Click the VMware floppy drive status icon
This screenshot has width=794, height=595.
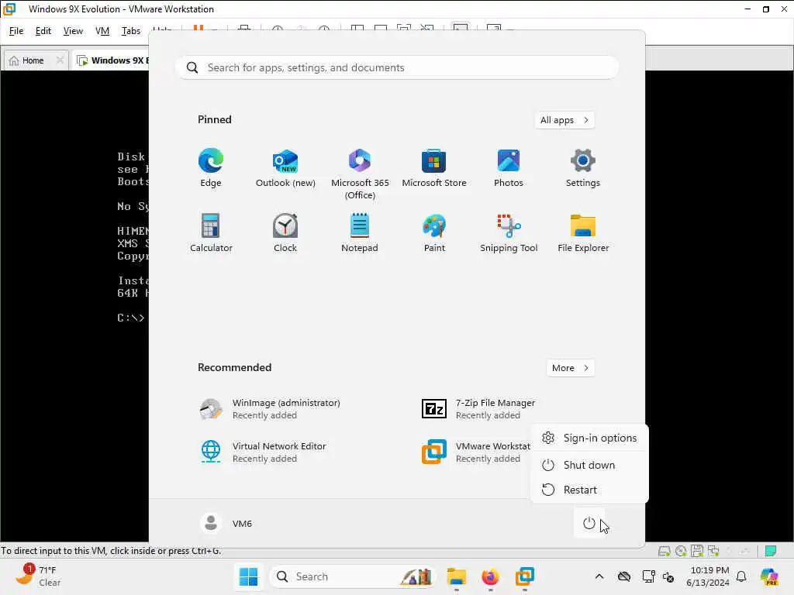coord(697,551)
